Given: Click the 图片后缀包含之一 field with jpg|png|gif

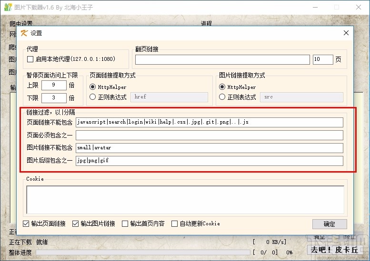Looking at the screenshot, I should click(210, 161).
